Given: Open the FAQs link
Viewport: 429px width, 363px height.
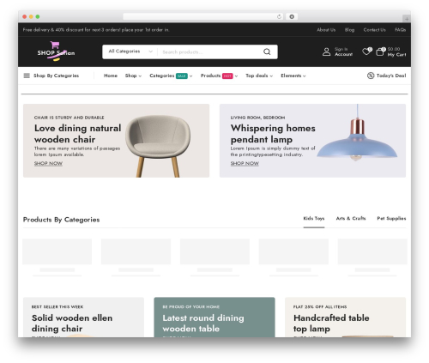Looking at the screenshot, I should (x=400, y=30).
